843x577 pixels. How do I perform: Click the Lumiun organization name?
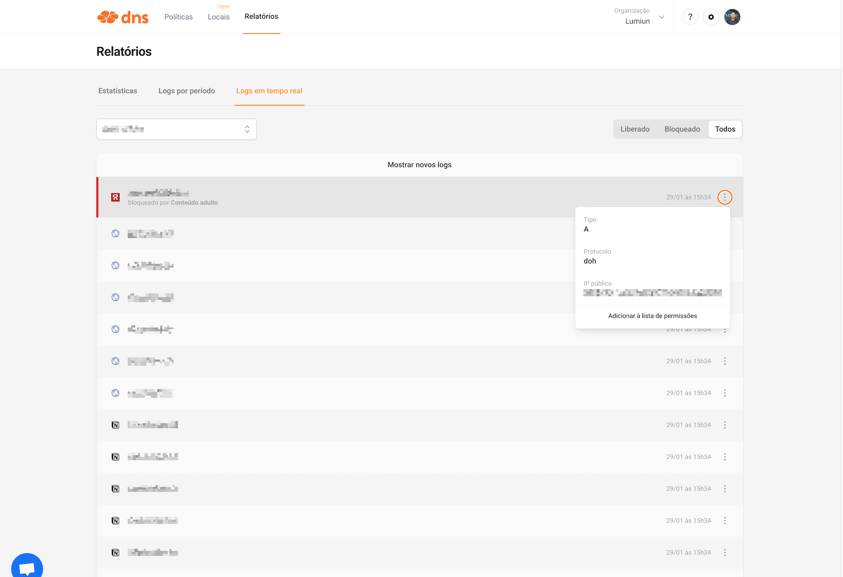pos(637,21)
